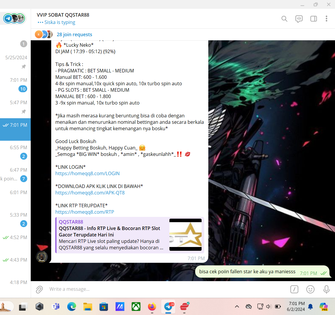Select the active 7:01 PM chat
This screenshot has height=315, width=335.
(16, 129)
